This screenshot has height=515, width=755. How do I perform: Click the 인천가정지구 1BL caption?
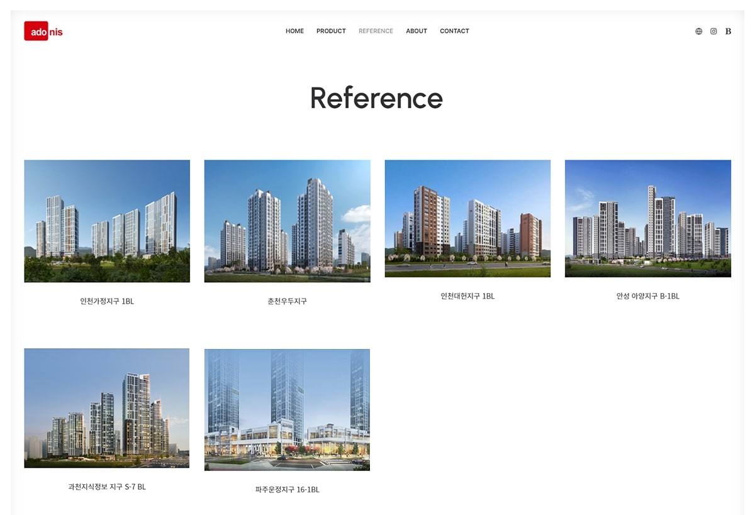pyautogui.click(x=107, y=301)
